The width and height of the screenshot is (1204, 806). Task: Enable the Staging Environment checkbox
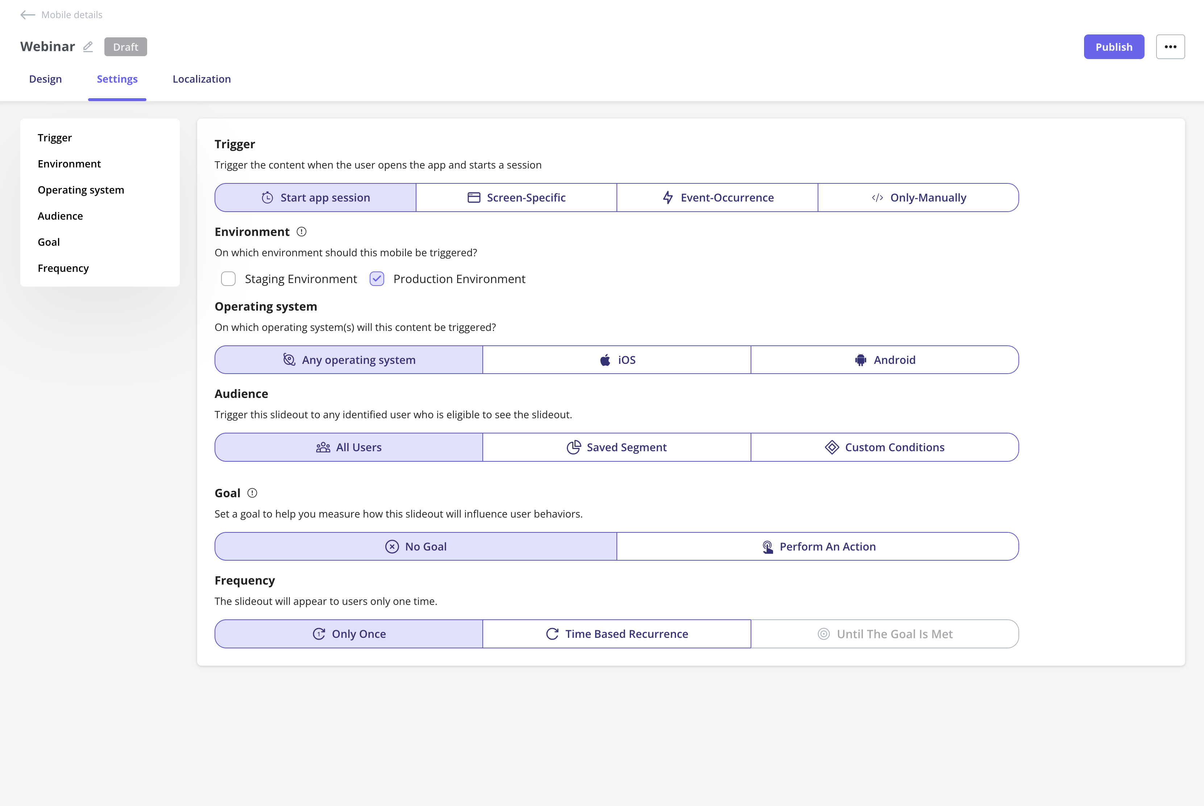(x=228, y=279)
